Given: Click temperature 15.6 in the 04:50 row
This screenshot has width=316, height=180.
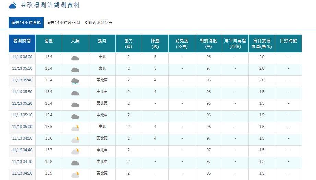Looking at the screenshot, I should pos(49,139).
